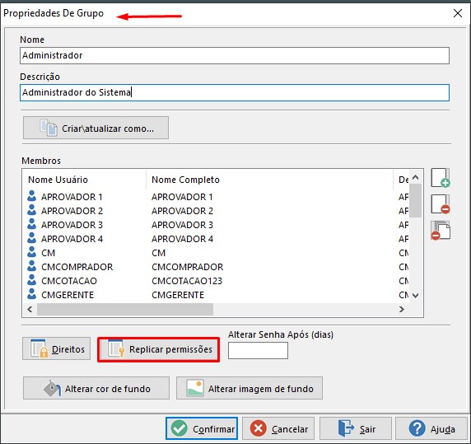Screen dimensions: 471x444
Task: Select CMCOTACAO123 full name cell
Action: [x=187, y=281]
